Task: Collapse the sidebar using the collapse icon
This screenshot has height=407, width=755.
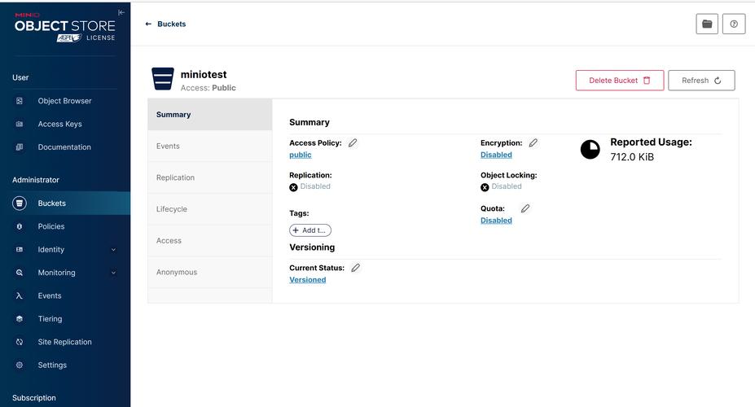Action: click(121, 12)
